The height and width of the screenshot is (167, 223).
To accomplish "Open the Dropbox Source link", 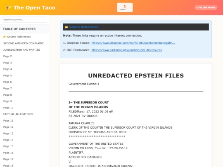I will tap(133, 43).
